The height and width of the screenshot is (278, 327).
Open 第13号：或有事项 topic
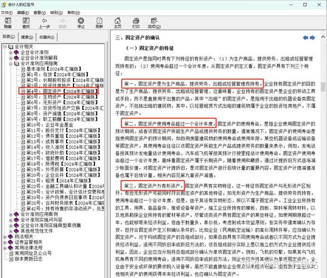[x=63, y=142]
